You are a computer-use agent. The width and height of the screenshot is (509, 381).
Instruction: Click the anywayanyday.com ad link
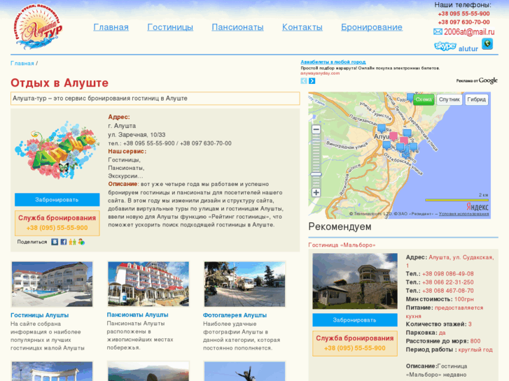[x=320, y=73]
